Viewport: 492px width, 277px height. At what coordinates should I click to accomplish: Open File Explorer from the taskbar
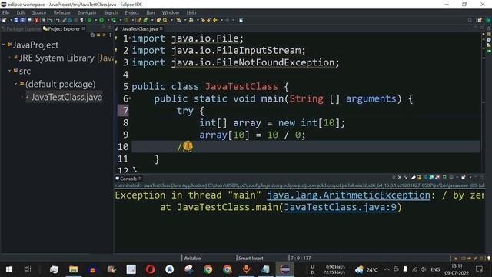74,269
